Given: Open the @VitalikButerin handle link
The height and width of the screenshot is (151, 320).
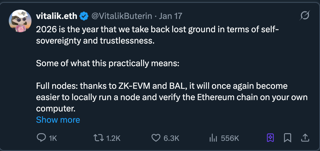Looking at the screenshot, I should pyautogui.click(x=123, y=16).
